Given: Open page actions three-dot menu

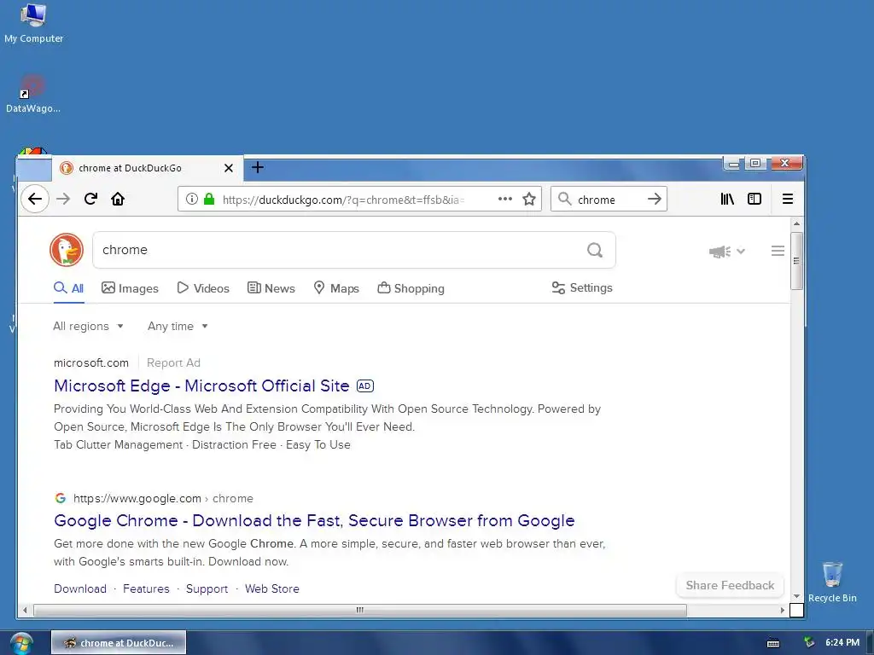Looking at the screenshot, I should (x=505, y=199).
